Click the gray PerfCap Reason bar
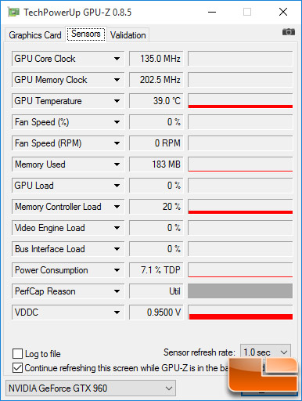The image size is (302, 401). click(240, 291)
